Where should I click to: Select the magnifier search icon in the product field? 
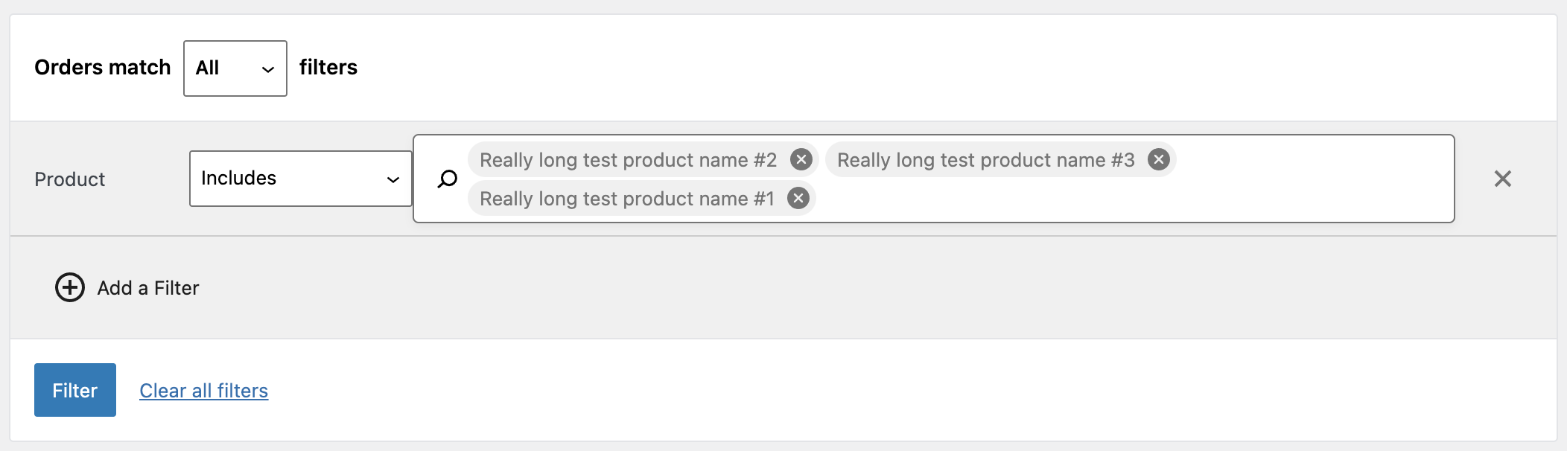(x=448, y=179)
